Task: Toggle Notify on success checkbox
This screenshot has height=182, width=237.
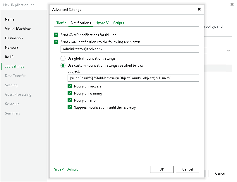Action: 70,86
